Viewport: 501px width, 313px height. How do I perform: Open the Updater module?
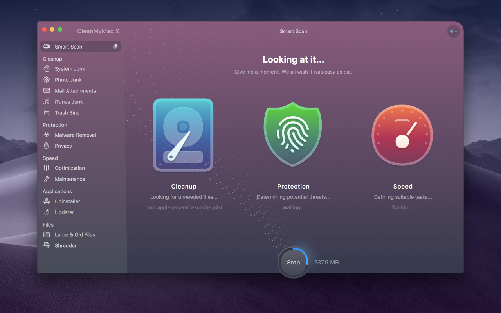pos(80,212)
